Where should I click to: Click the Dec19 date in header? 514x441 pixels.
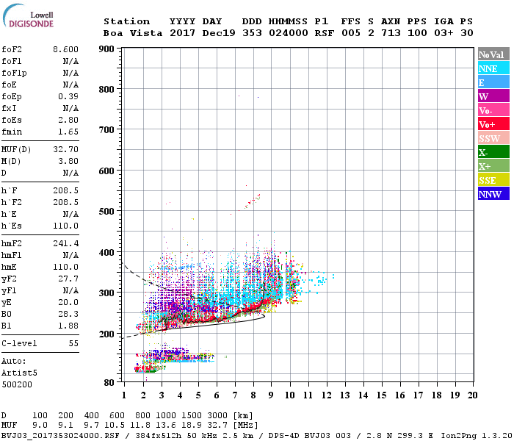(x=219, y=33)
